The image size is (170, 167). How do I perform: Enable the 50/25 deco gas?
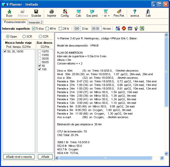[39, 62]
